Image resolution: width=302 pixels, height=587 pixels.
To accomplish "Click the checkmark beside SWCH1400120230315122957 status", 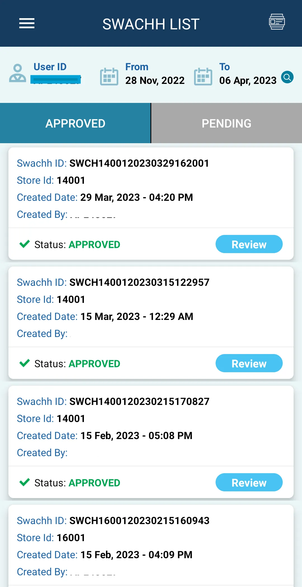I will click(x=25, y=363).
